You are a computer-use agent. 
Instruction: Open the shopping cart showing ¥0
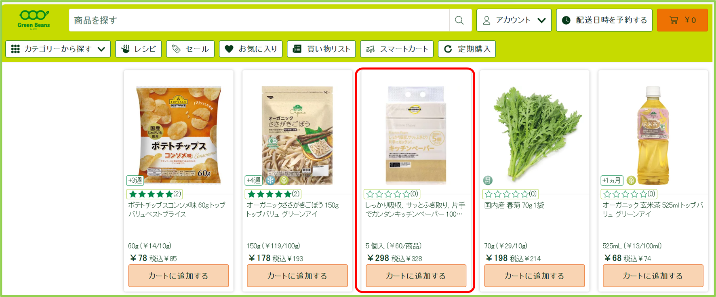click(682, 20)
